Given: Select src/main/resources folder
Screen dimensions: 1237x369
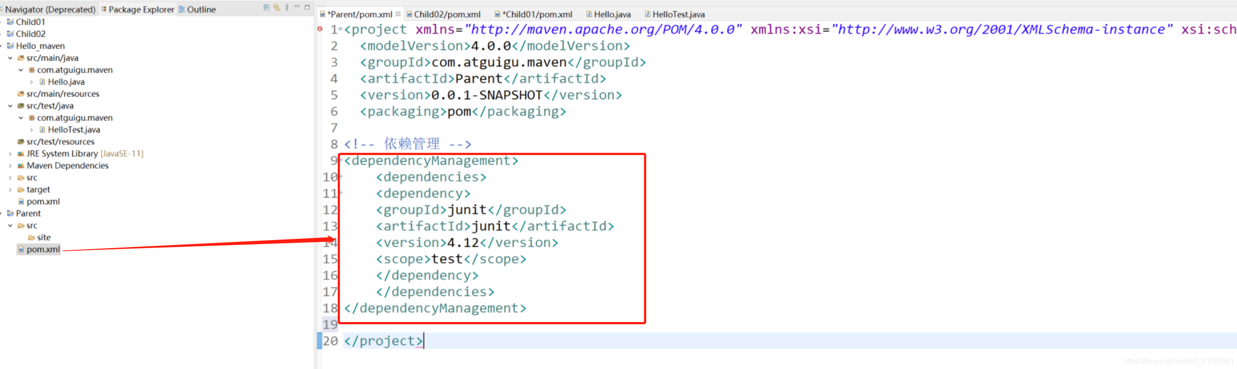Looking at the screenshot, I should [63, 93].
